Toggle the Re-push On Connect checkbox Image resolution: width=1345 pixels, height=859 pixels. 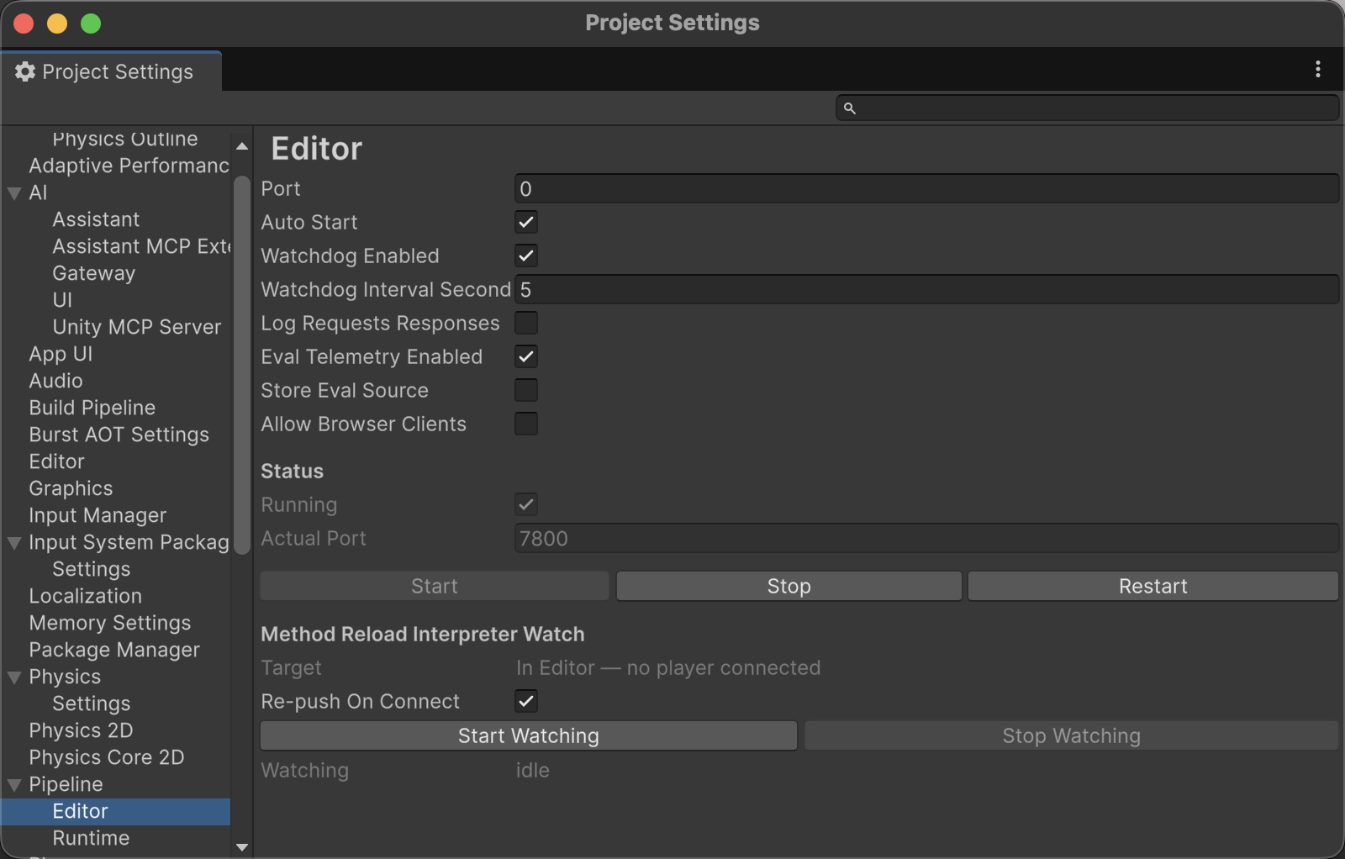(x=526, y=701)
